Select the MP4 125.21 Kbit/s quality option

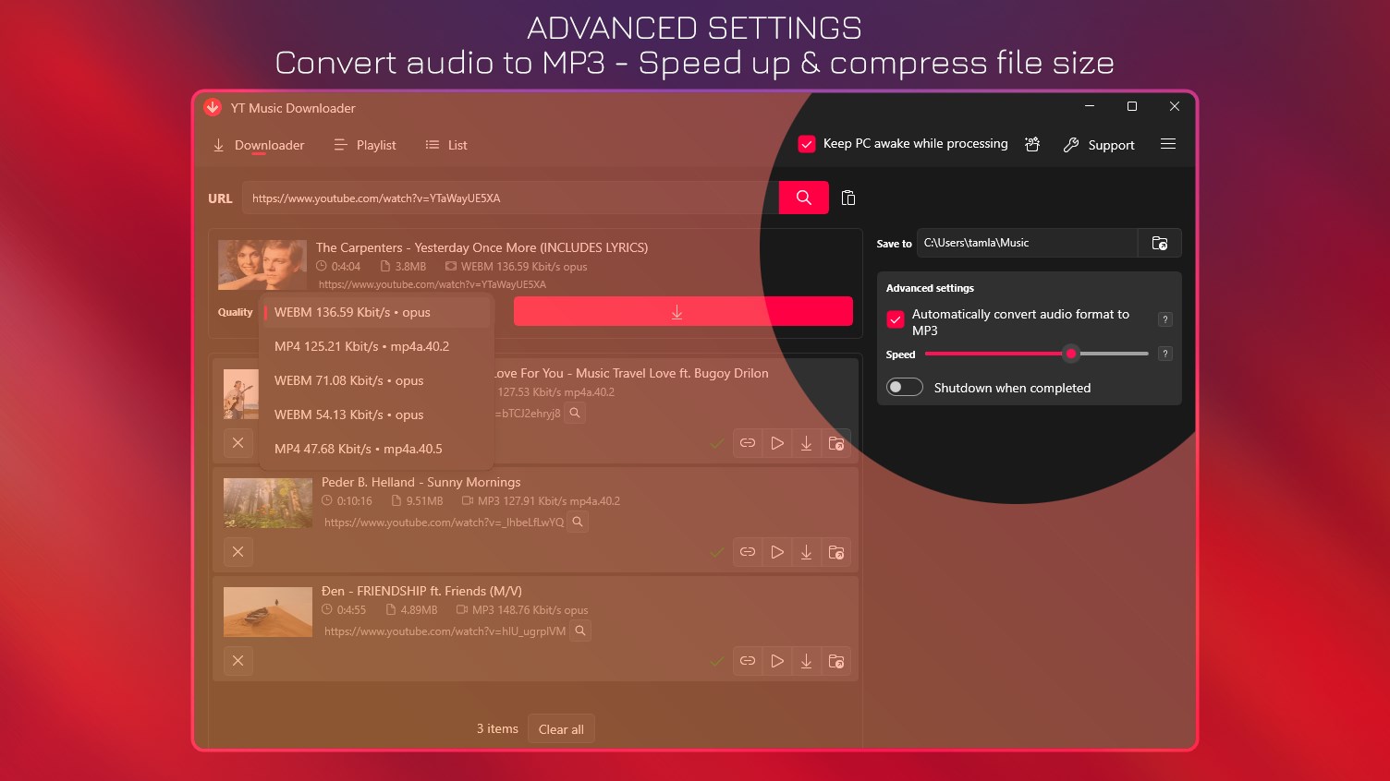(x=360, y=346)
